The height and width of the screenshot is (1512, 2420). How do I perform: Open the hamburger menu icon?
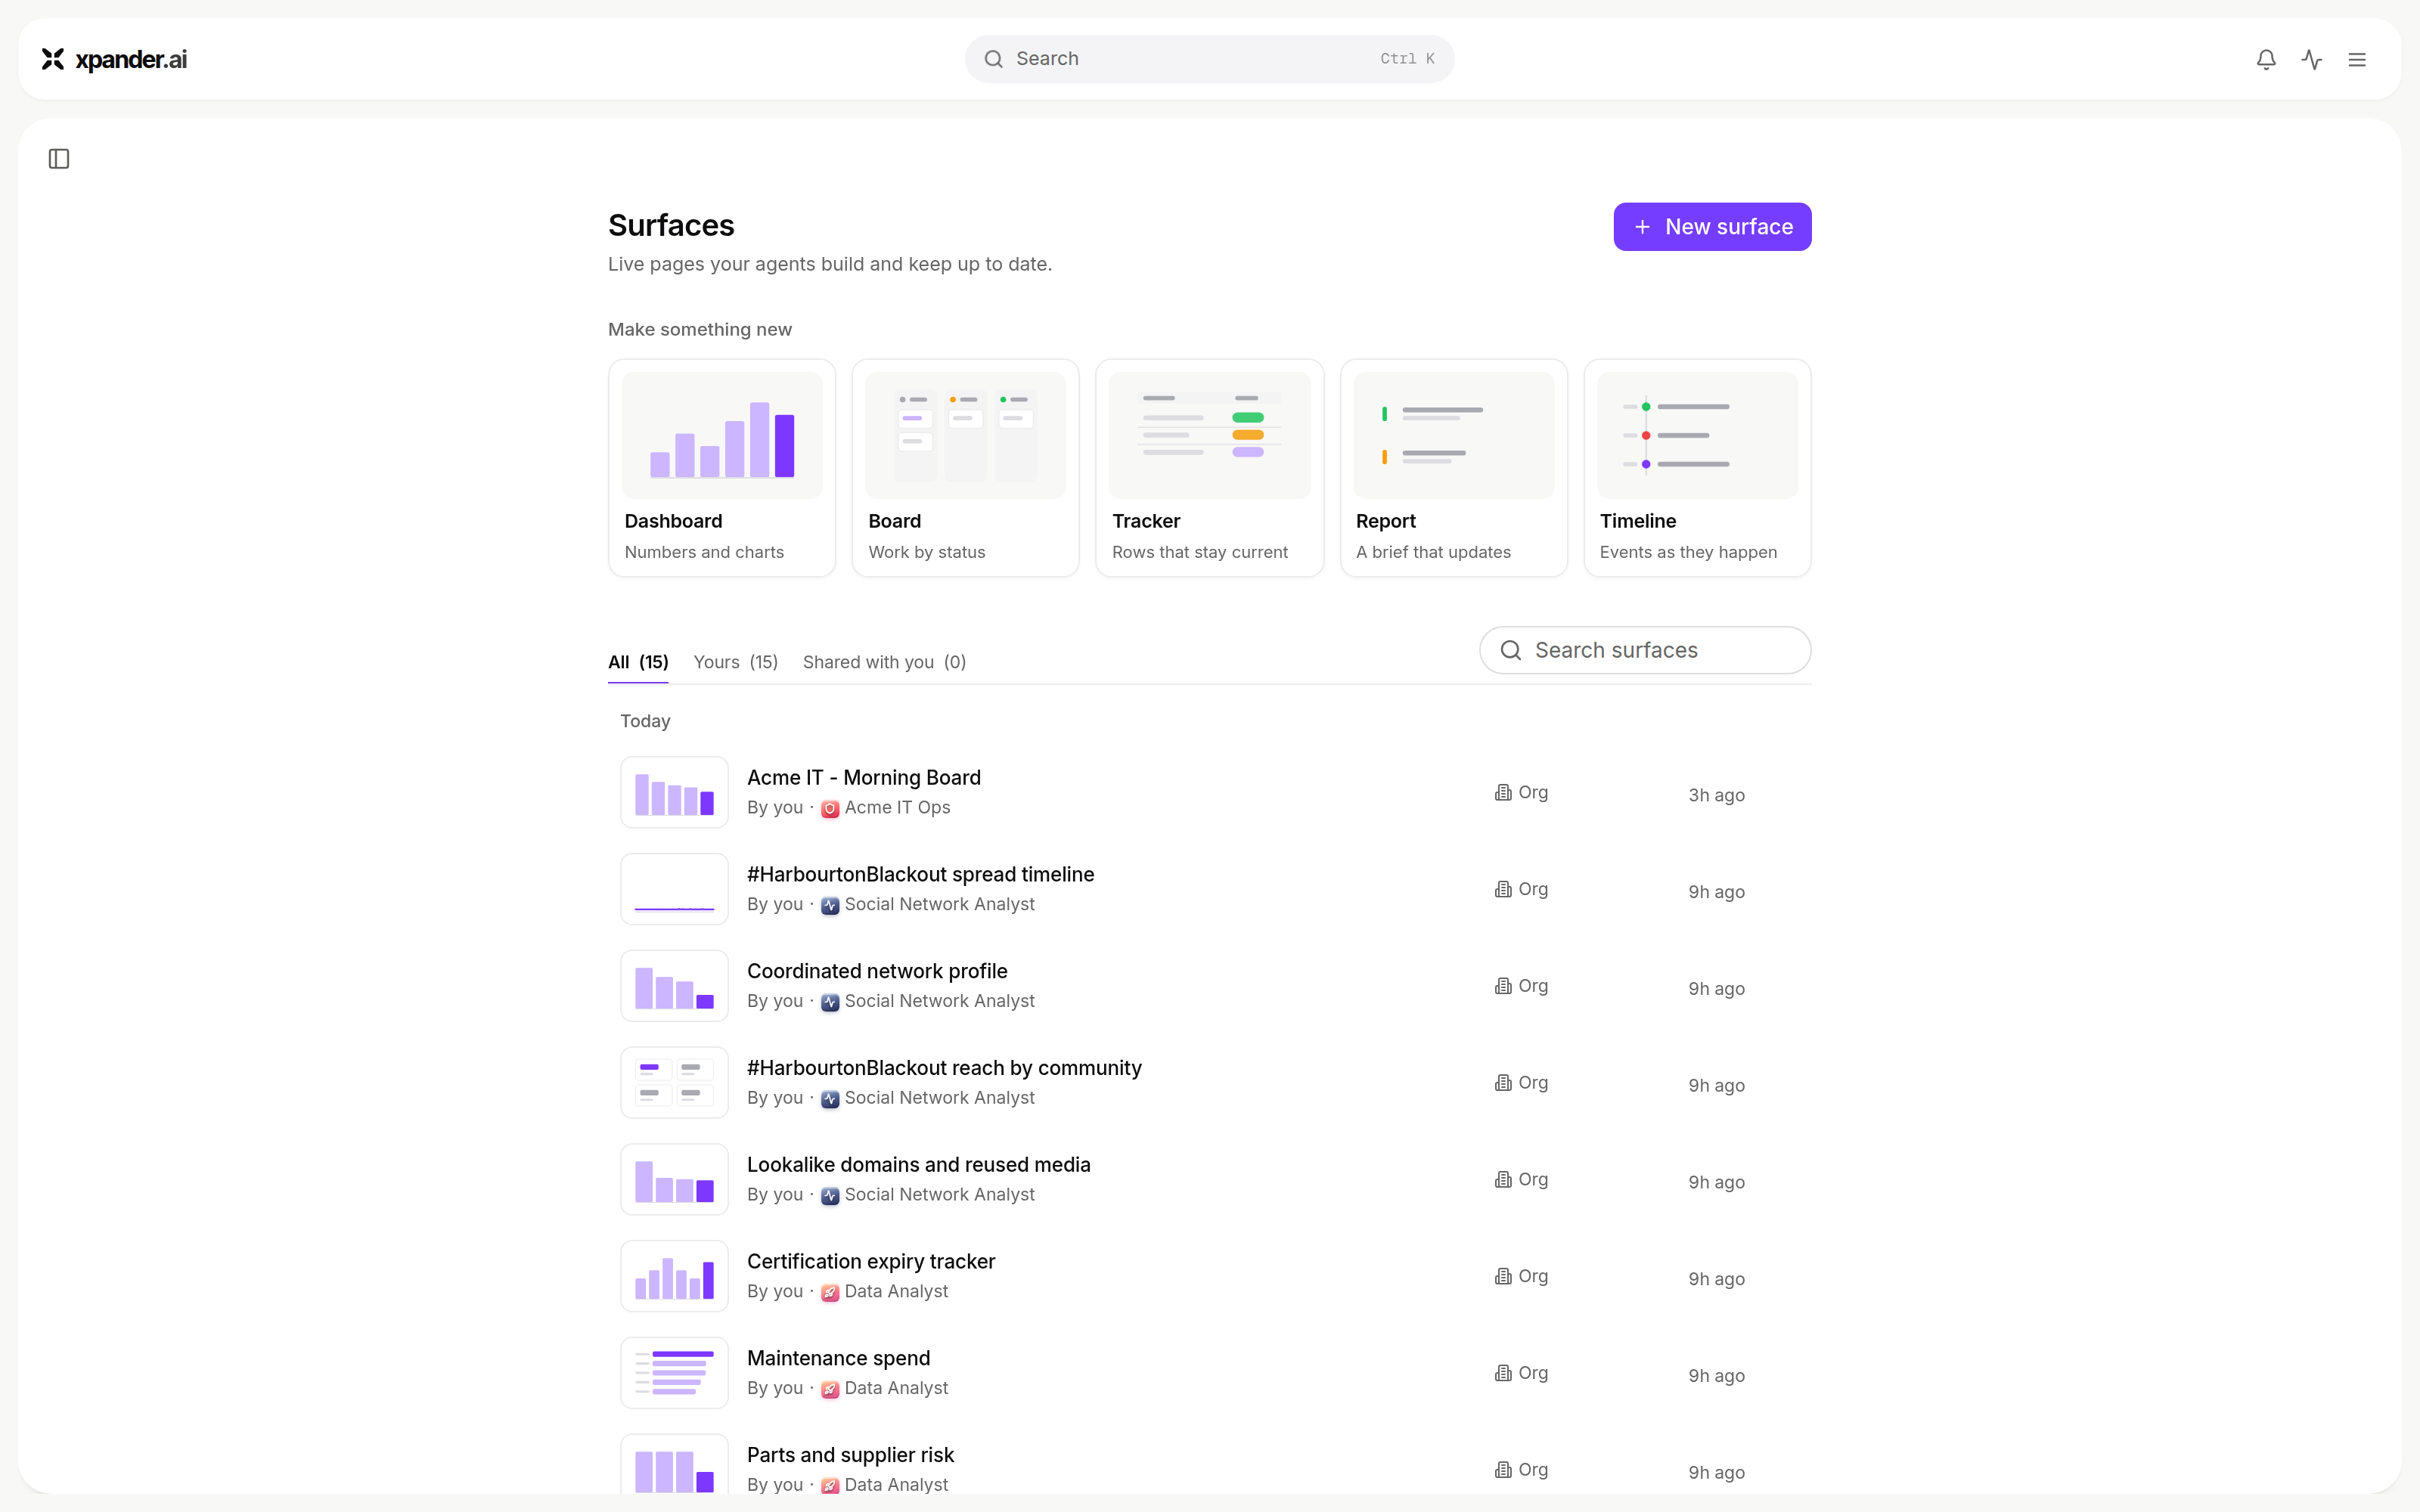2357,59
